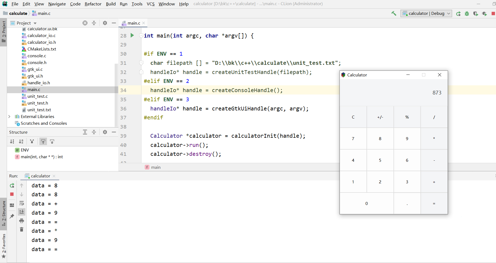This screenshot has height=263, width=496.
Task: Toggle soft-wrap in Run console
Action: 22,203
